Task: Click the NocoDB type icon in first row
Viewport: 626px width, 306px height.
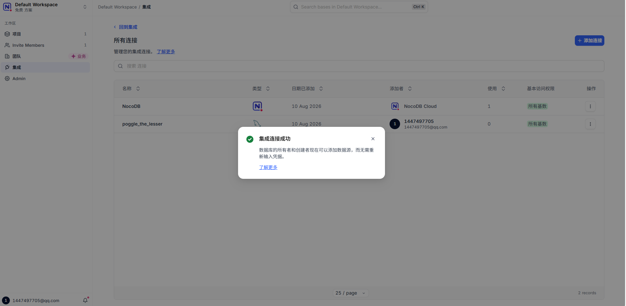Action: 257,106
